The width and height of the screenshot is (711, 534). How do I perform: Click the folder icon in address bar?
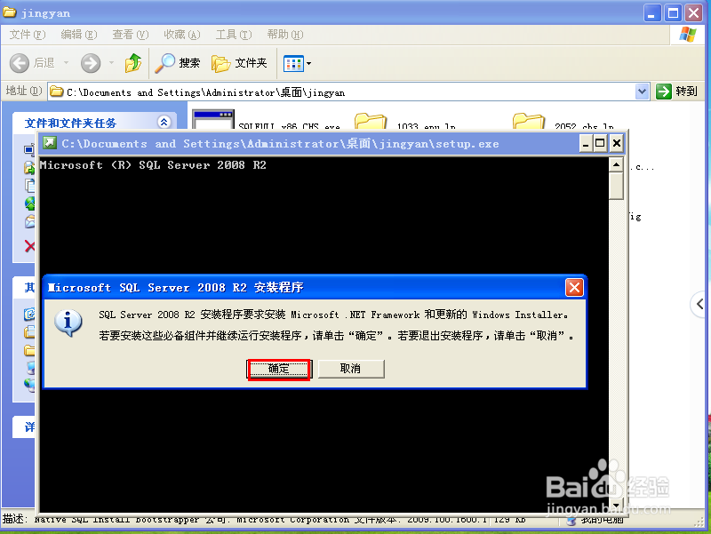tap(57, 92)
